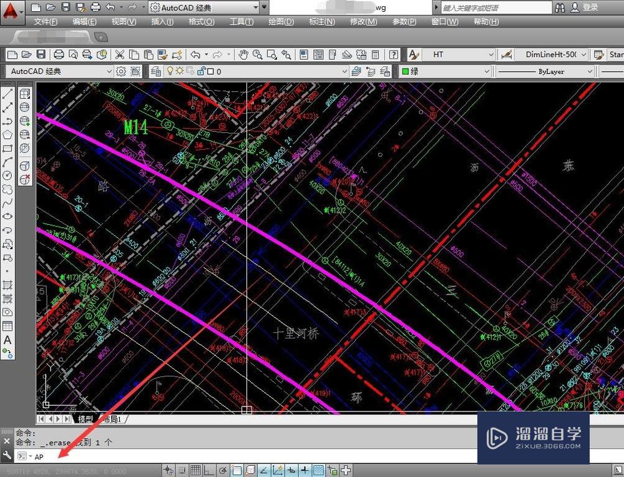Toggle Grid display in status bar
The image size is (624, 477).
click(195, 470)
